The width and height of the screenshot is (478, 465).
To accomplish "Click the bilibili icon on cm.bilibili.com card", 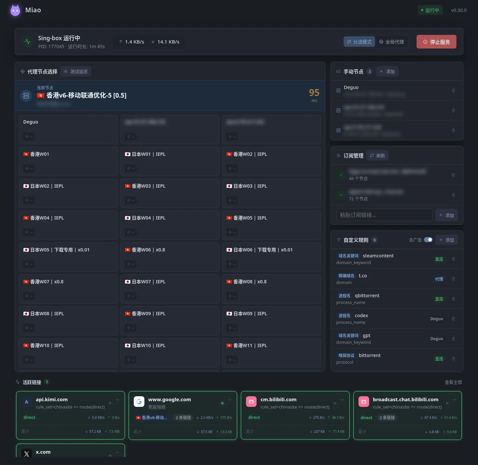I will point(251,402).
